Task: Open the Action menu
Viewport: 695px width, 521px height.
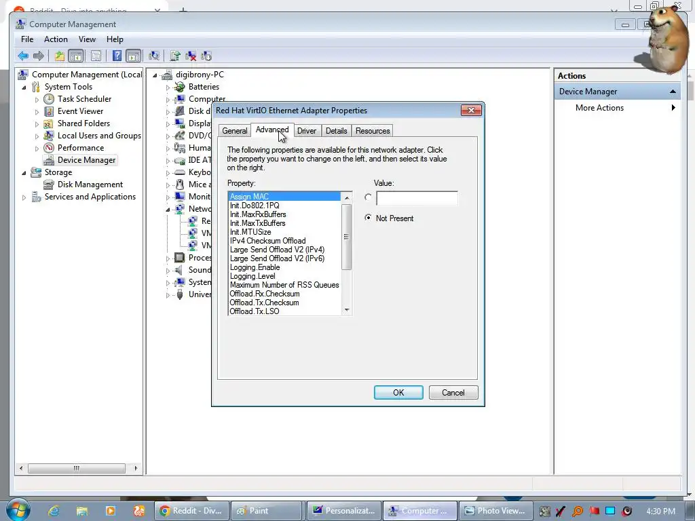Action: 56,39
